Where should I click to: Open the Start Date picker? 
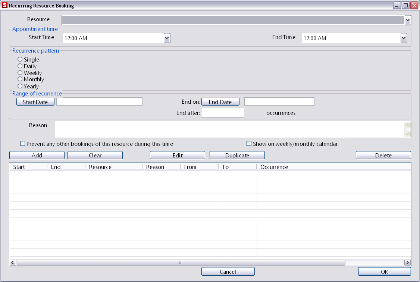click(x=35, y=101)
